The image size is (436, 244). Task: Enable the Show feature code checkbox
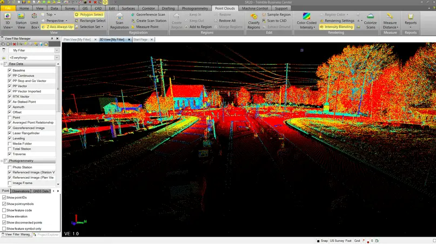click(x=4, y=210)
